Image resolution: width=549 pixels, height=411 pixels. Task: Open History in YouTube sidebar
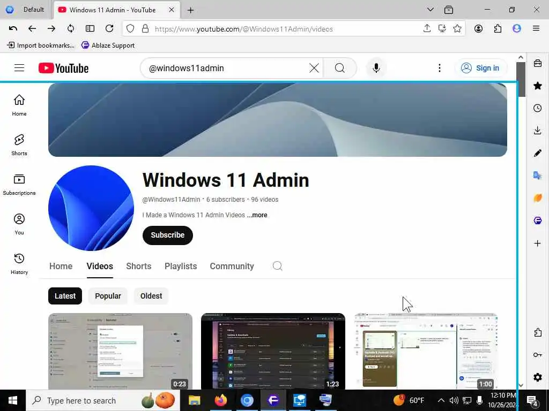tap(19, 263)
